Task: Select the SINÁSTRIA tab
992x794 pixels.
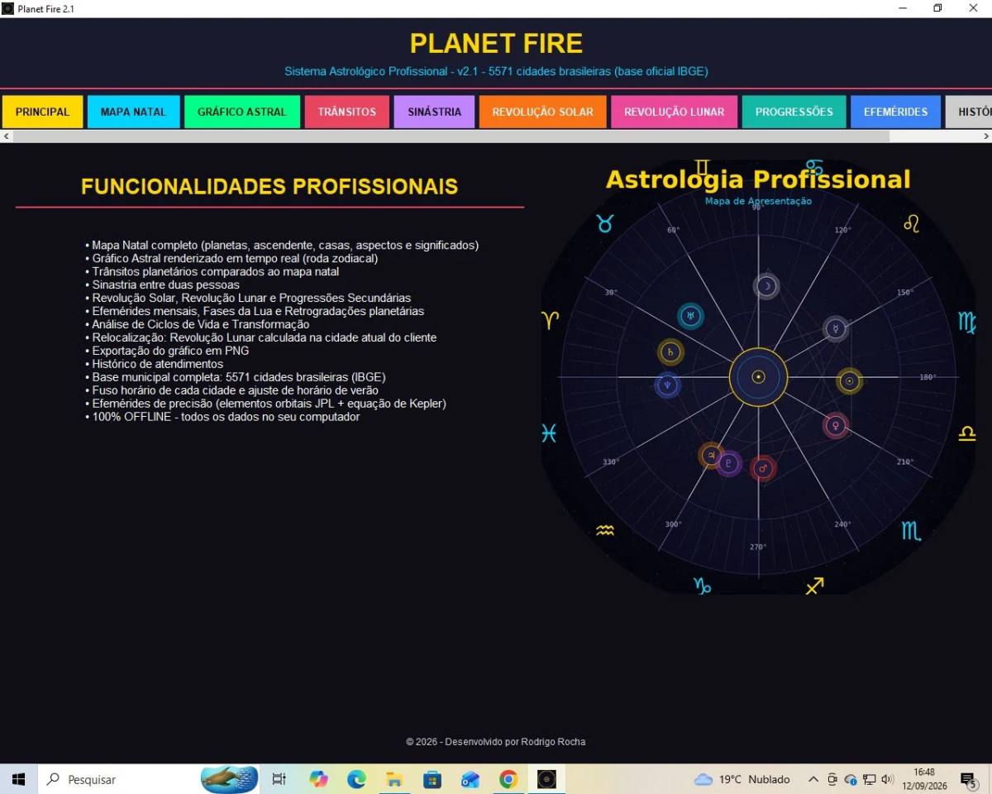Action: coord(435,112)
